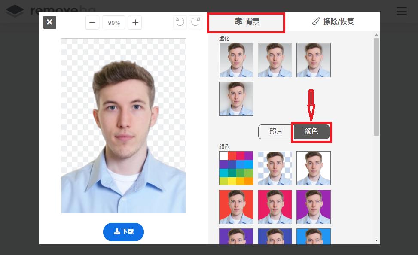This screenshot has width=418, height=255.
Task: Switch to 照片 background mode
Action: pyautogui.click(x=275, y=132)
